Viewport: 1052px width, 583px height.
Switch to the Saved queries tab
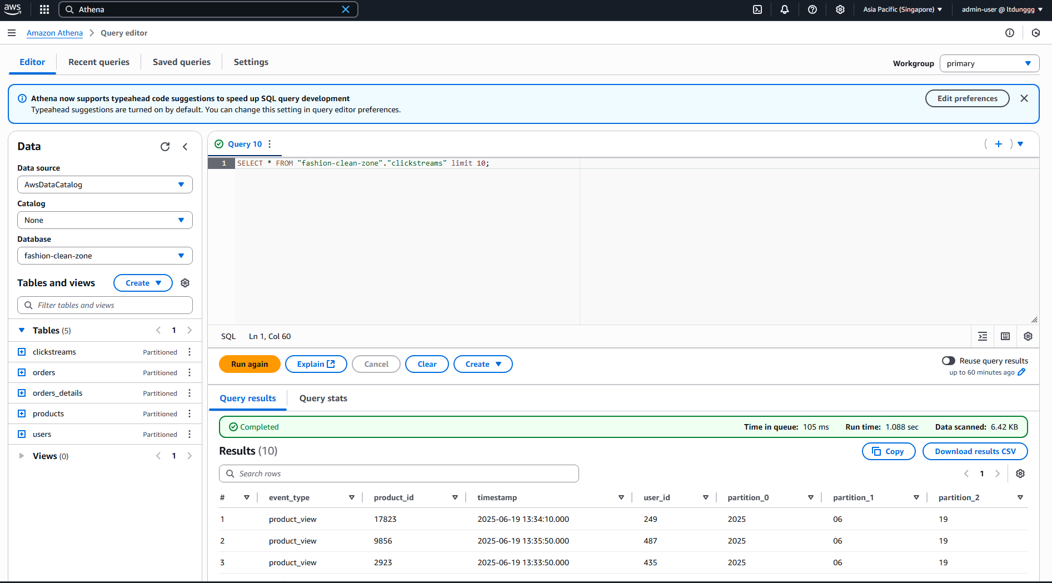point(182,62)
